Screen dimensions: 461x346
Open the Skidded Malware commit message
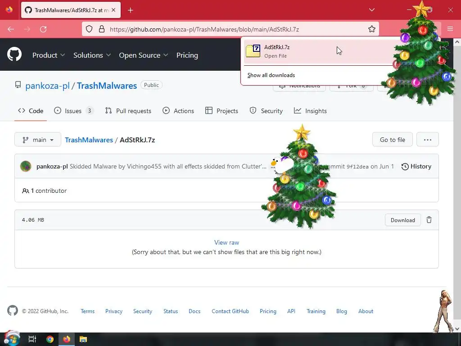167,166
